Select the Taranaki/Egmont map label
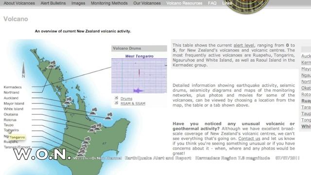 point(17,147)
